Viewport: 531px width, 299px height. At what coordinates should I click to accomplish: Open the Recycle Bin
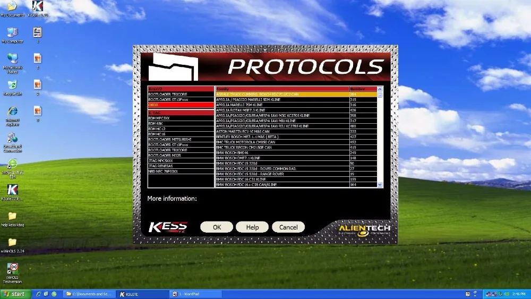[x=12, y=88]
